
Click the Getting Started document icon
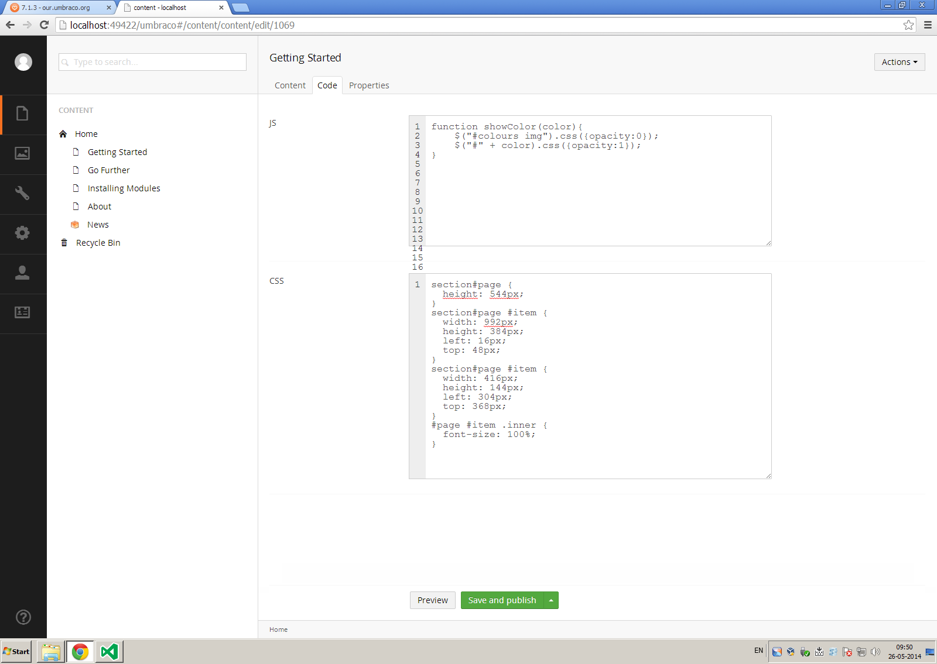(76, 152)
